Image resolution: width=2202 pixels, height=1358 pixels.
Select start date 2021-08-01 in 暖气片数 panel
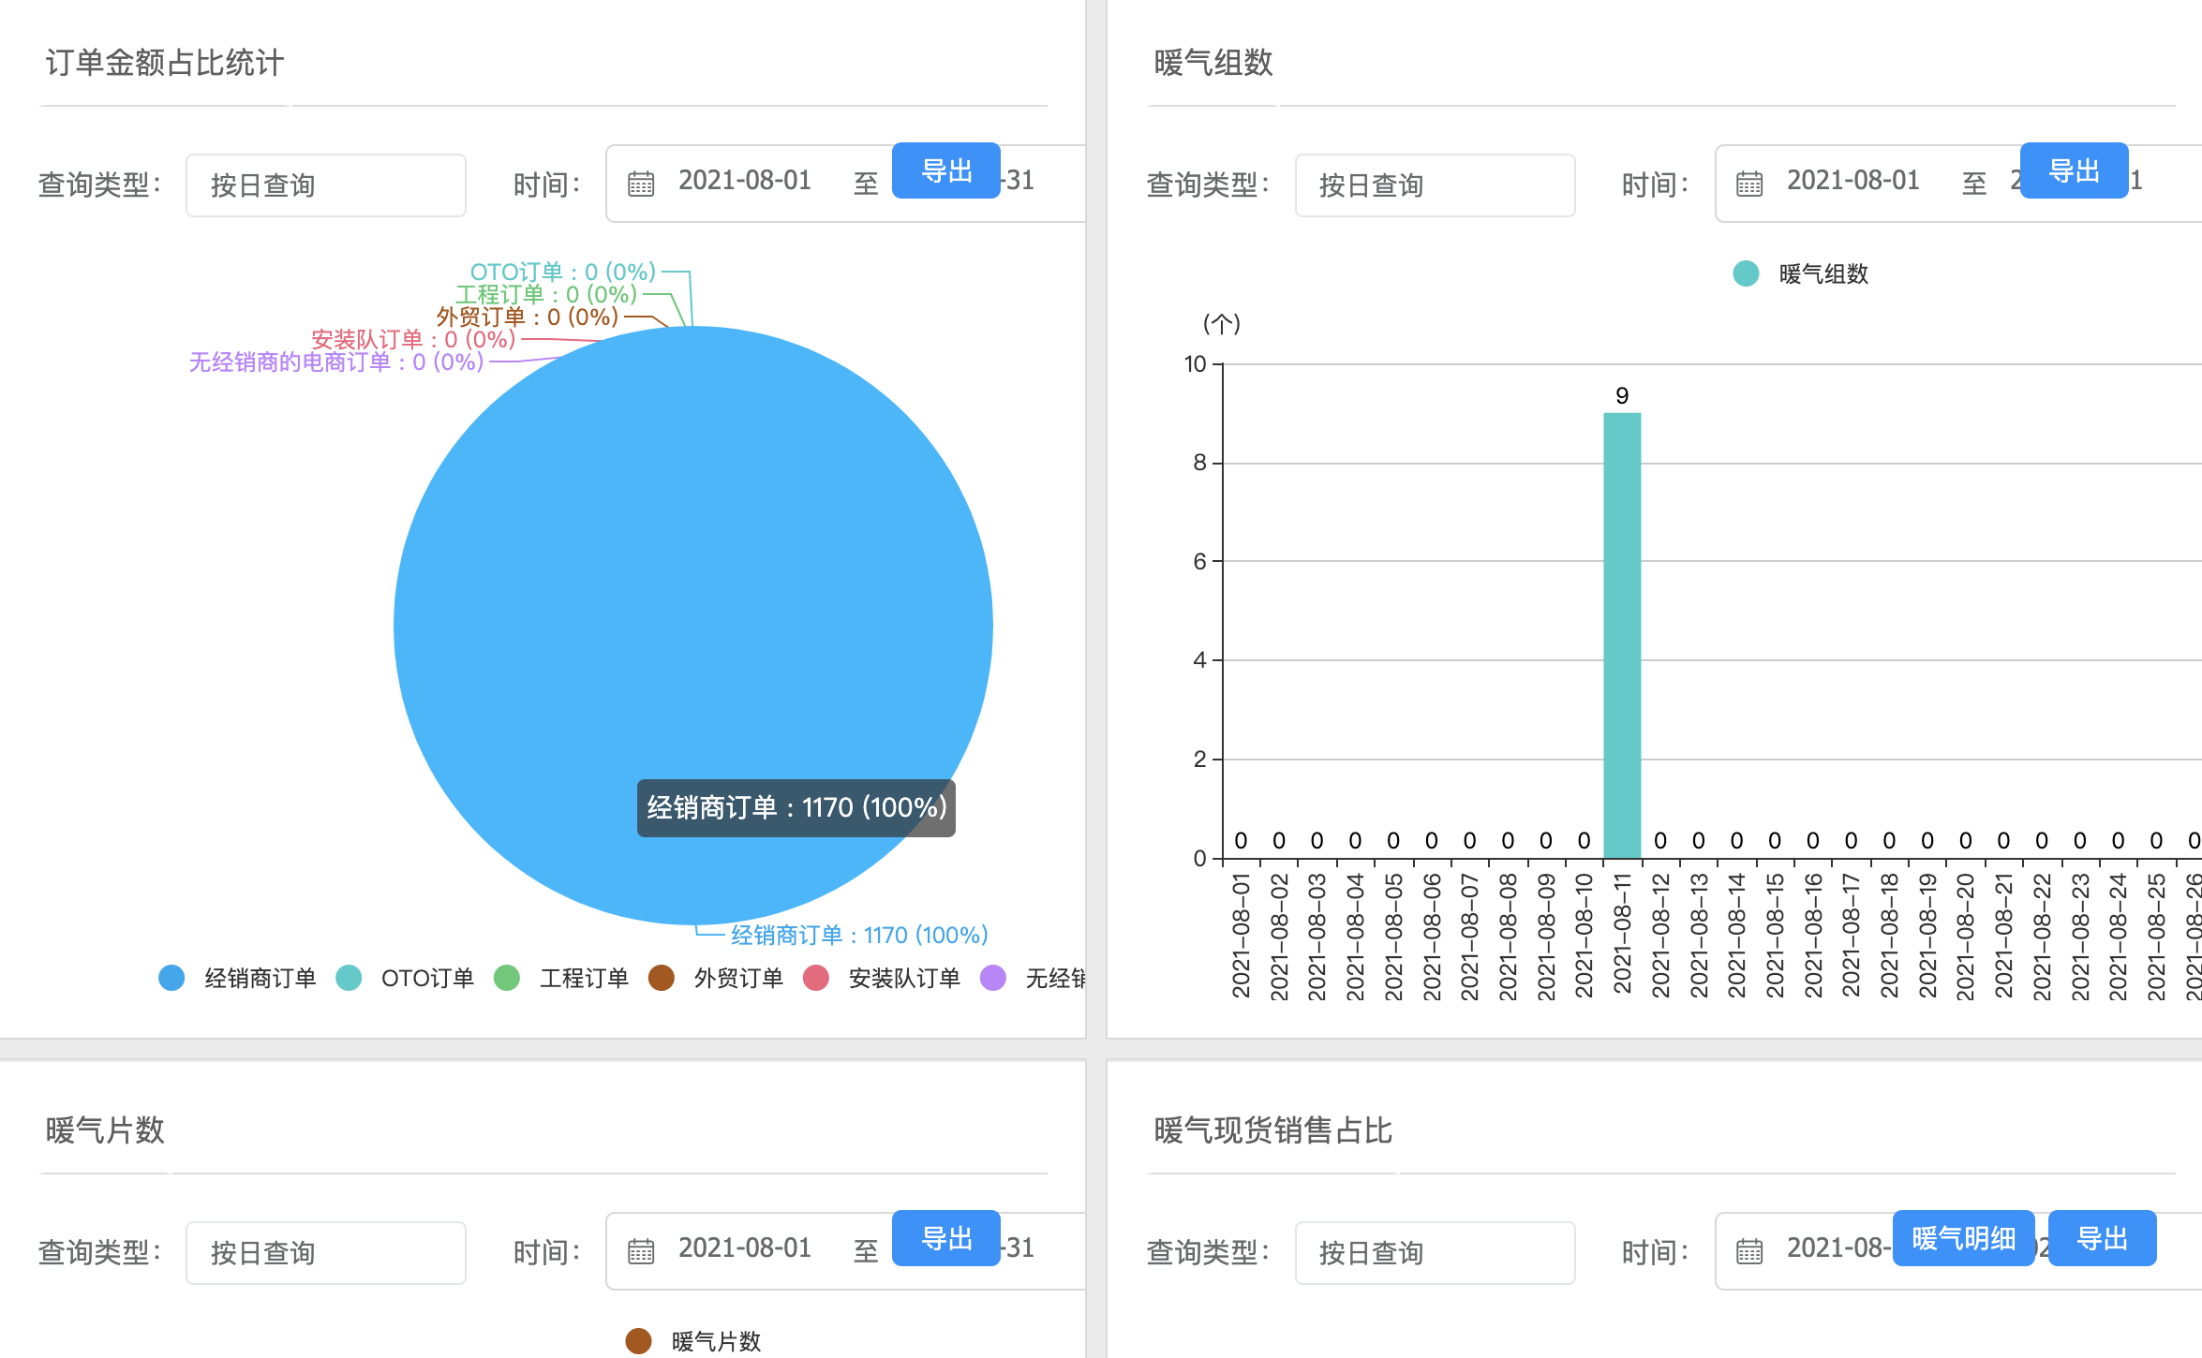tap(745, 1248)
